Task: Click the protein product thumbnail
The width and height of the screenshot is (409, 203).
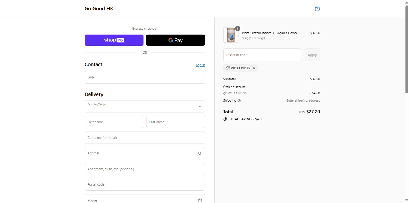Action: click(x=231, y=35)
